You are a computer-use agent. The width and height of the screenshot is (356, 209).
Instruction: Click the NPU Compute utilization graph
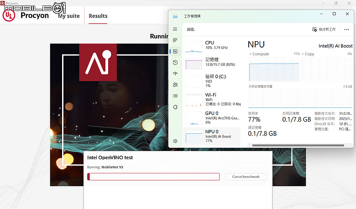tap(274, 70)
